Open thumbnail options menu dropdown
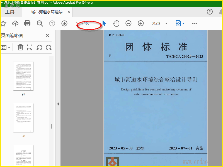 (x=6, y=47)
